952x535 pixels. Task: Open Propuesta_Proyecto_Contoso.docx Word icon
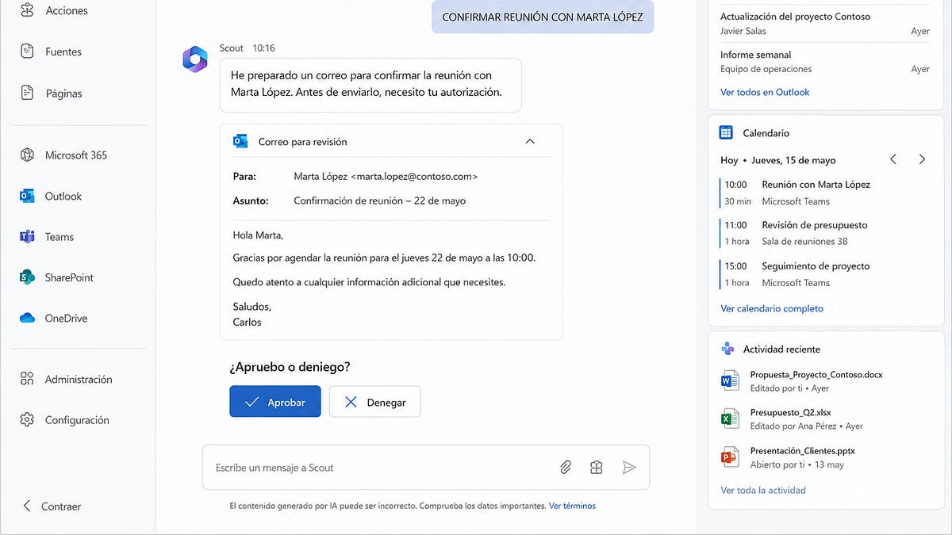tap(730, 381)
